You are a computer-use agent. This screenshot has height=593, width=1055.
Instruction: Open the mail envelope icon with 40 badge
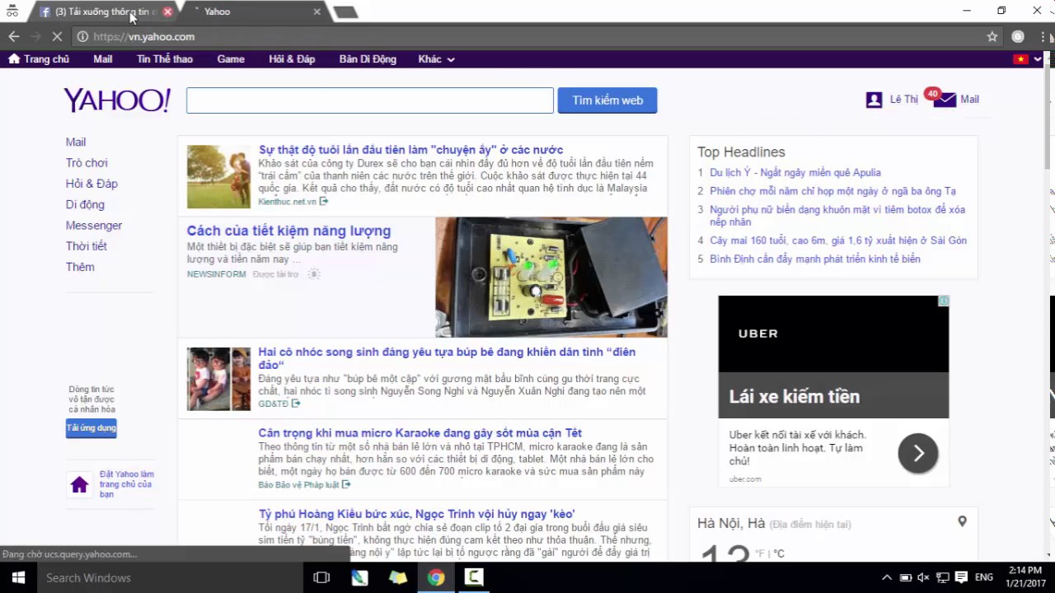[x=945, y=100]
